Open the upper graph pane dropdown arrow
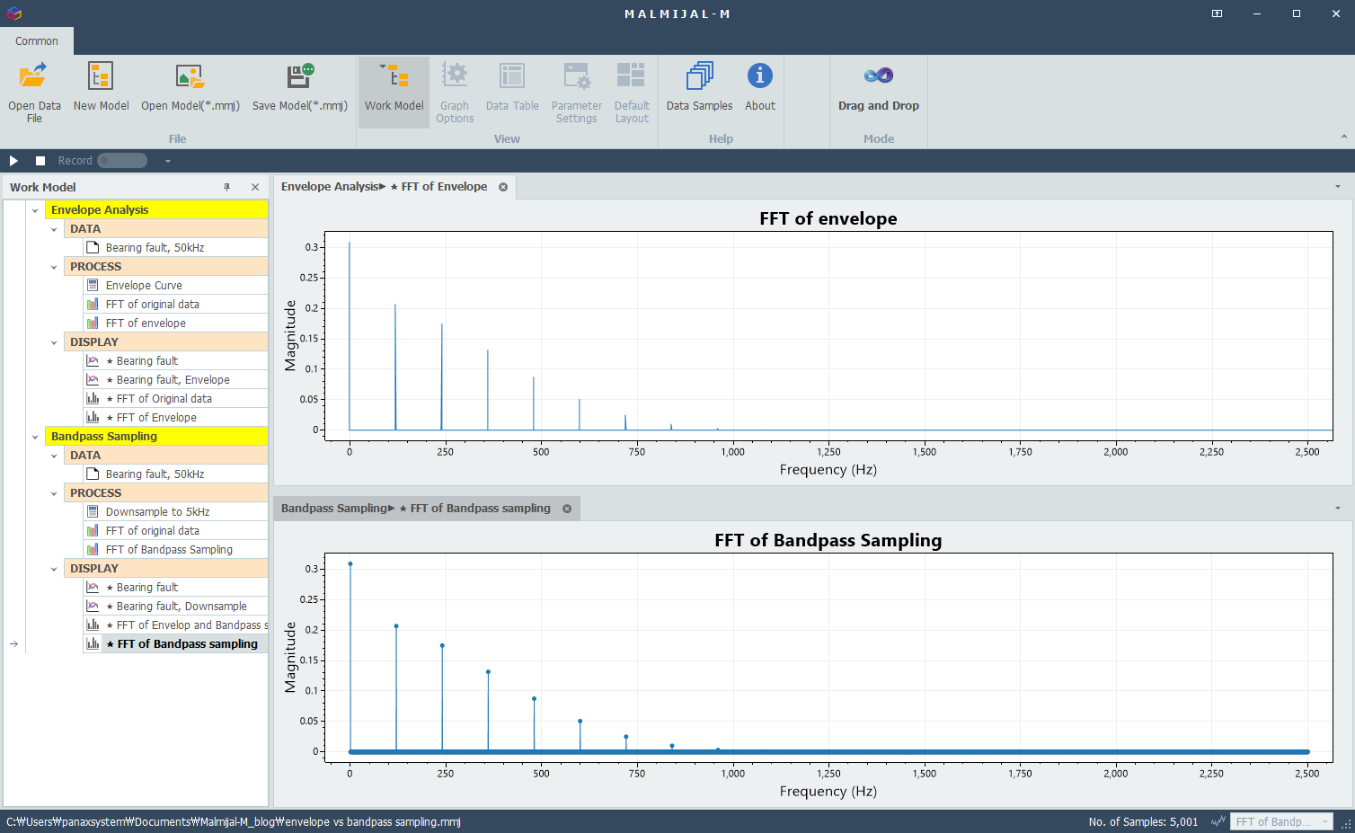The height and width of the screenshot is (833, 1355). (x=1338, y=187)
